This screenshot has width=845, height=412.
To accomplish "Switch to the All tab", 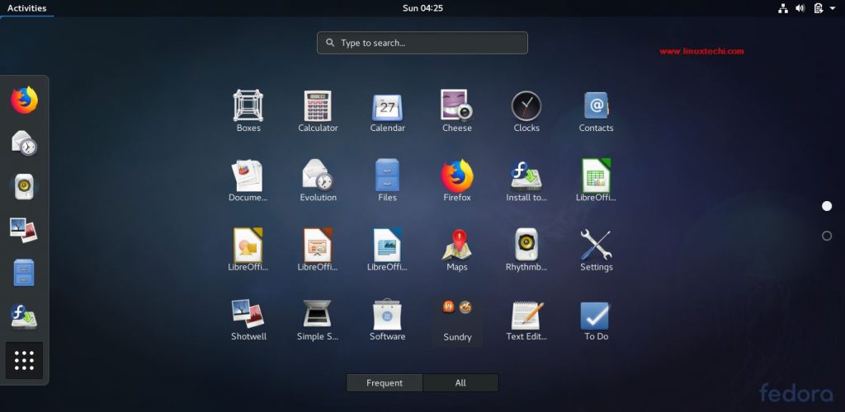I will [460, 383].
